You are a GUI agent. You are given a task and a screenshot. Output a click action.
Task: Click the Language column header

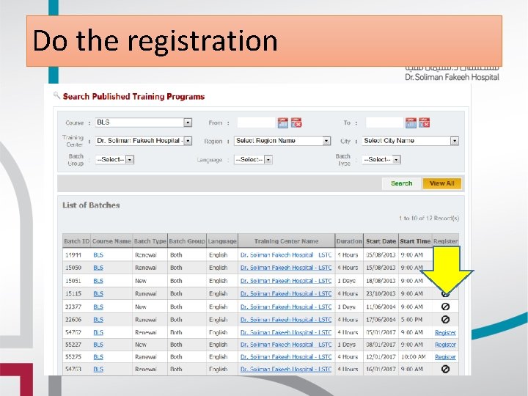[x=222, y=241]
